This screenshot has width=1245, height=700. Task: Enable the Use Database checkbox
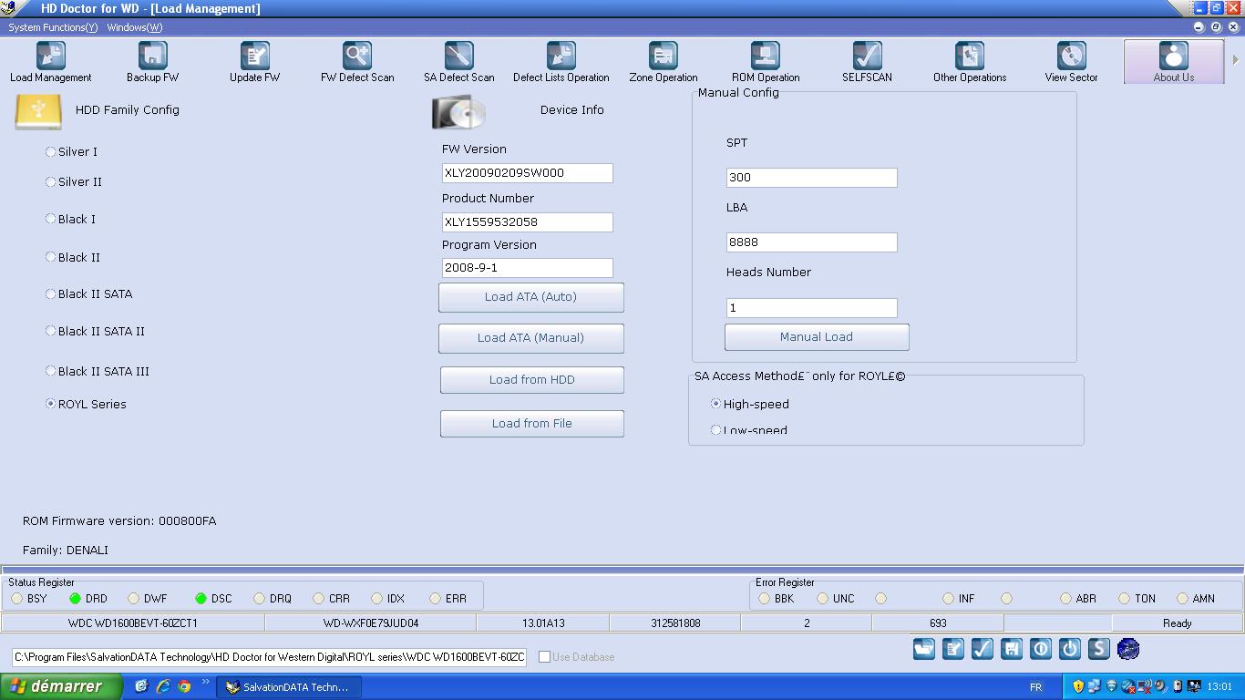tap(545, 657)
